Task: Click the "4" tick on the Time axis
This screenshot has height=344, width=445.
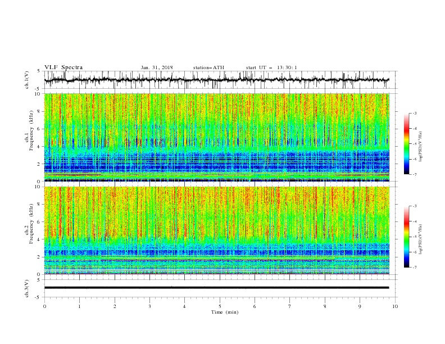Action: click(x=184, y=306)
